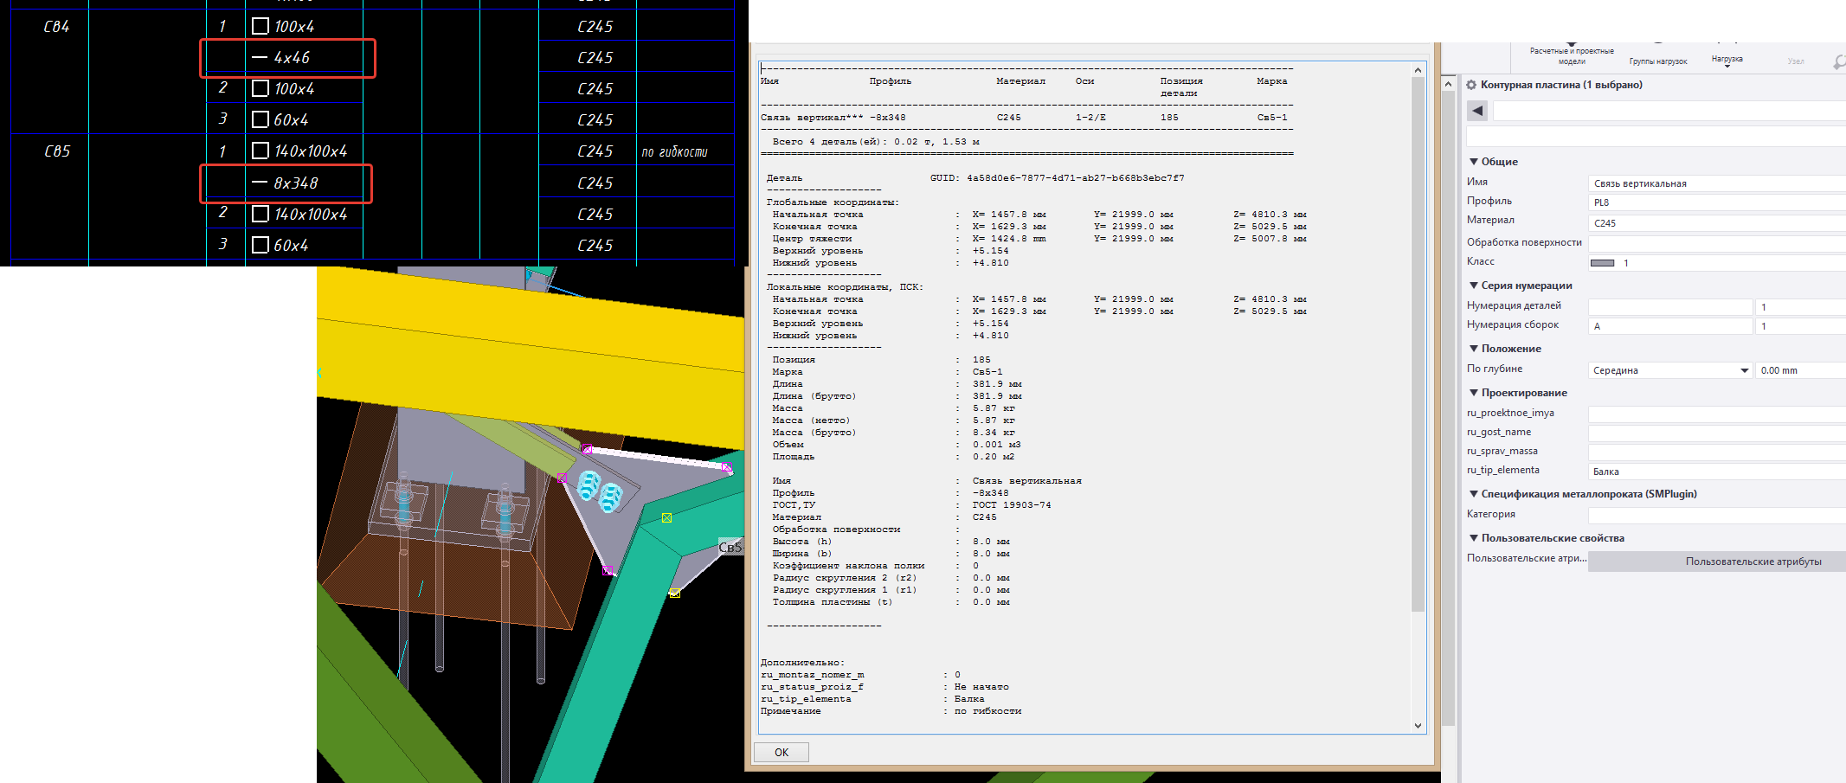
Task: Select magenta handle point on the plate
Action: point(587,450)
